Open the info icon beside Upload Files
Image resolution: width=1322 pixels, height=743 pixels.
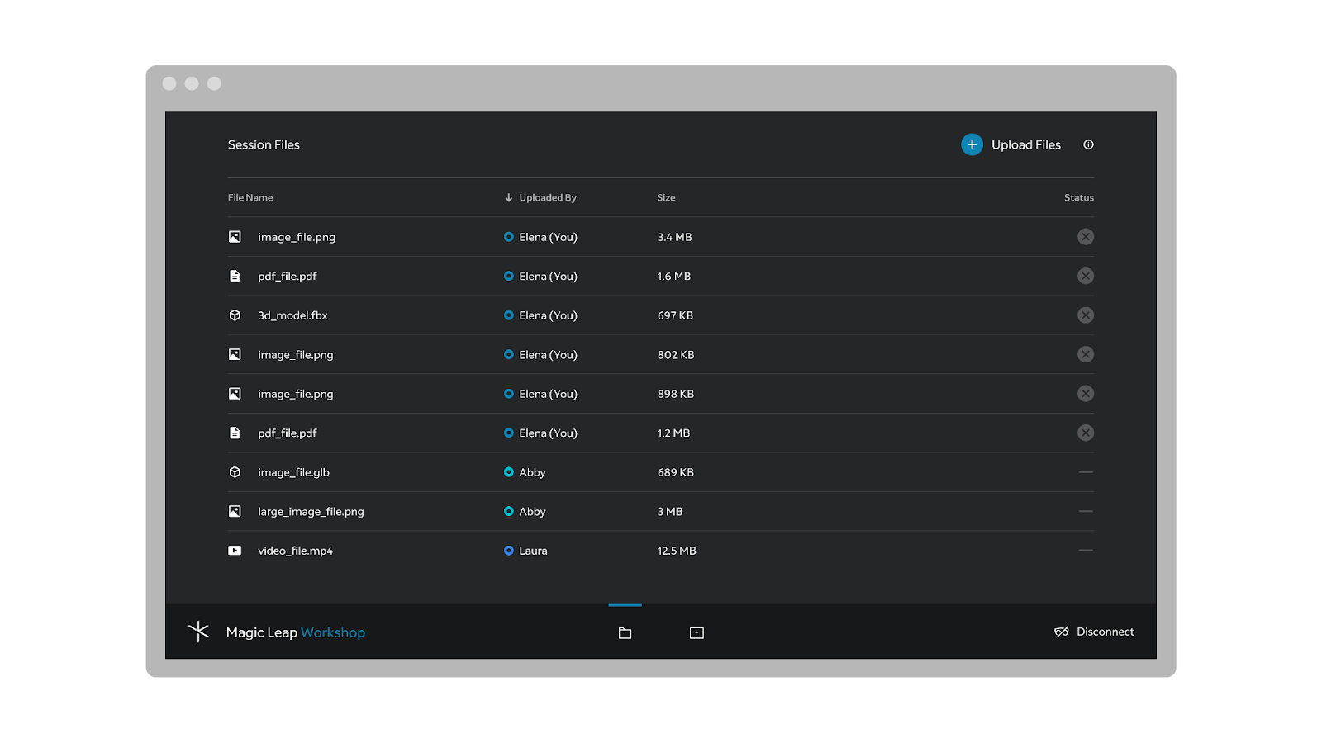[1088, 144]
